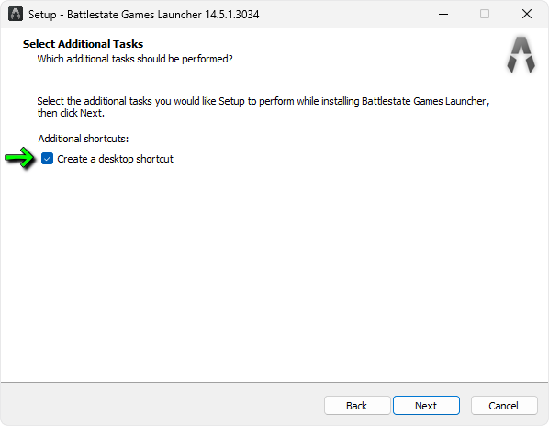Click the green arrow pointing at checkbox
This screenshot has height=426, width=549.
pos(19,158)
